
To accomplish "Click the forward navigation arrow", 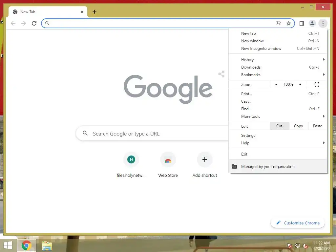I will (x=24, y=23).
